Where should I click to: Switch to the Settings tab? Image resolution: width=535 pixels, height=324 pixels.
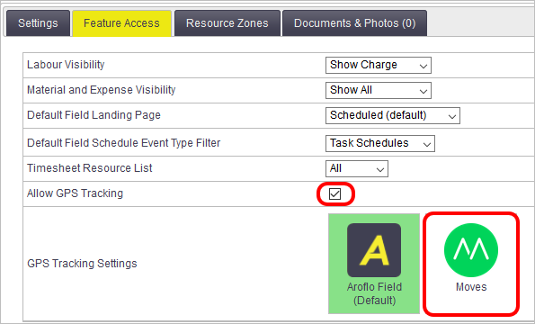(x=38, y=23)
